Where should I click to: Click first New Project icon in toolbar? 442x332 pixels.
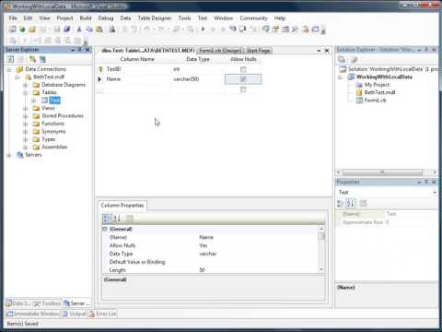point(12,30)
